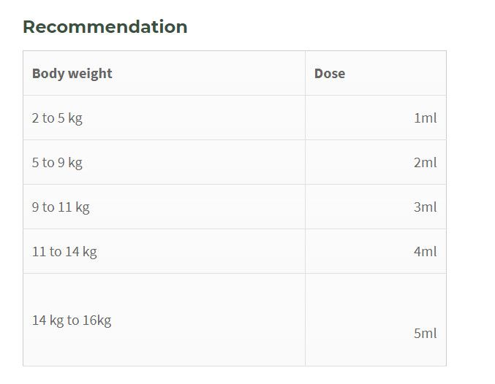Click the 16kg text in last row
Viewport: 495px width, 384px height.
click(97, 320)
